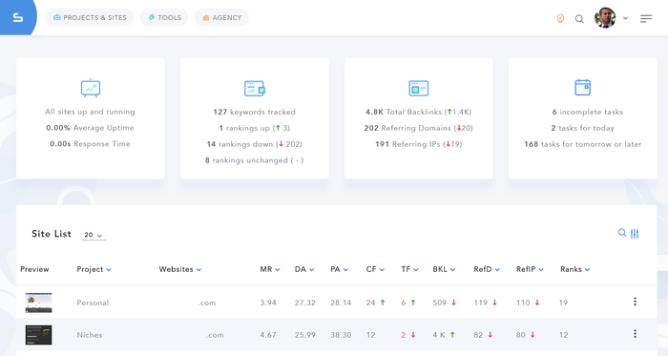Click MR value 3.94

(x=268, y=303)
